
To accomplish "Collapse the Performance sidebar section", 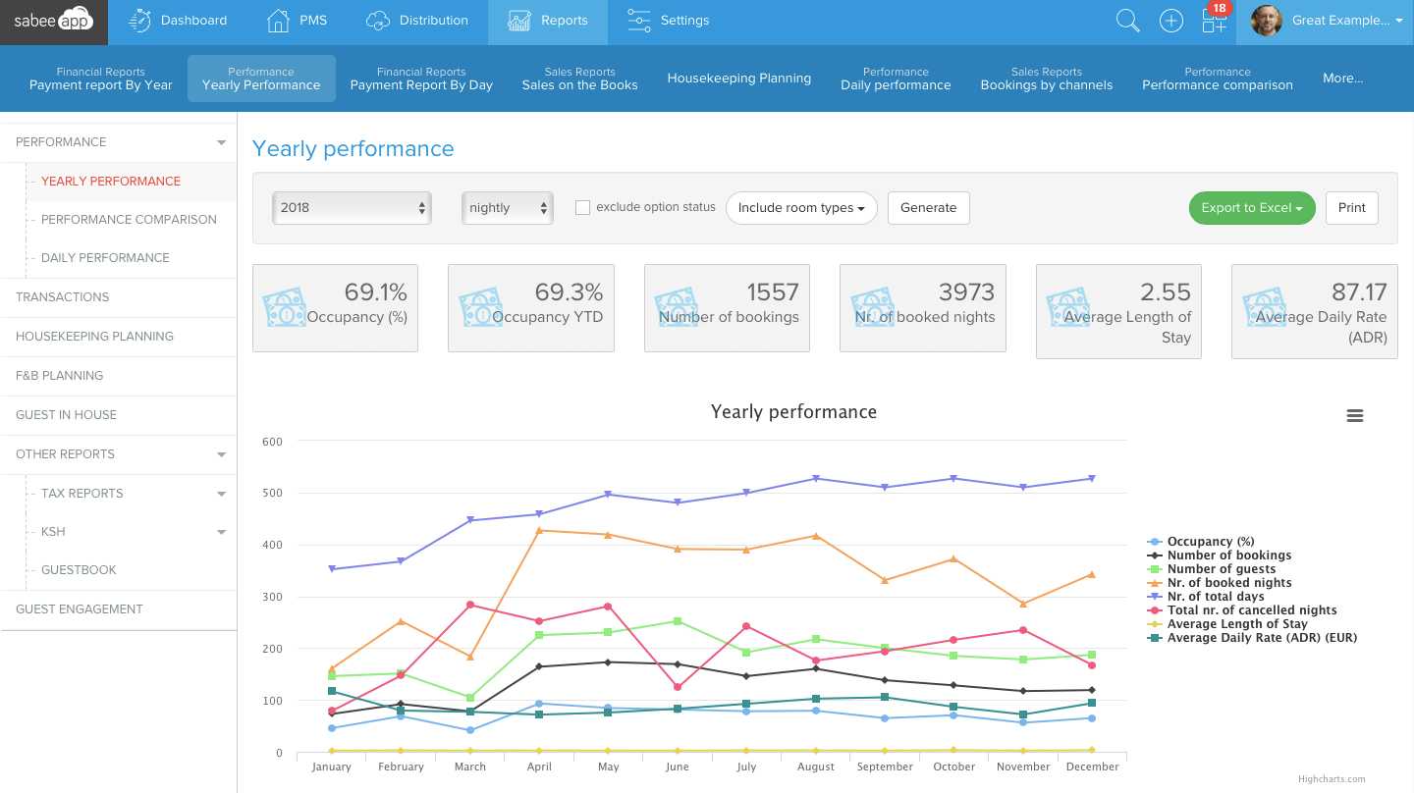I will coord(221,142).
